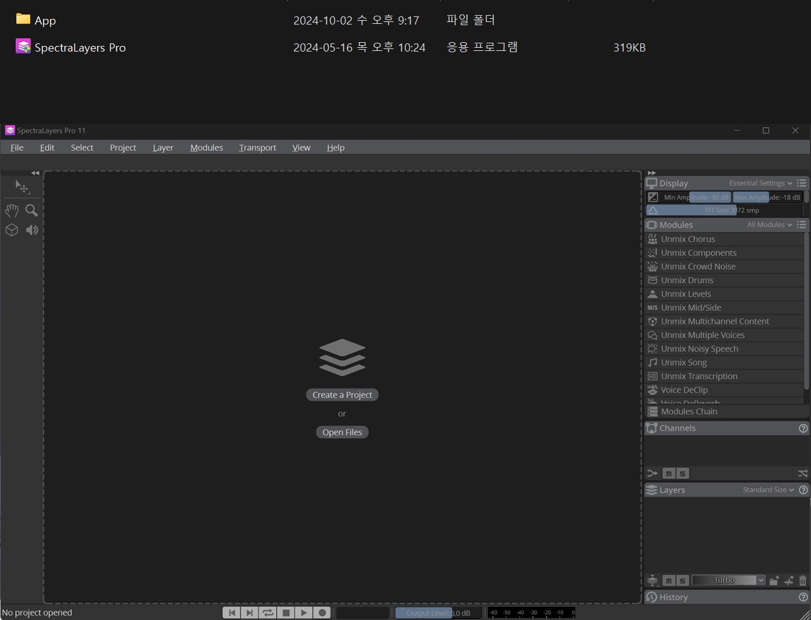The image size is (811, 620).
Task: Open the History panel help icon
Action: click(803, 597)
